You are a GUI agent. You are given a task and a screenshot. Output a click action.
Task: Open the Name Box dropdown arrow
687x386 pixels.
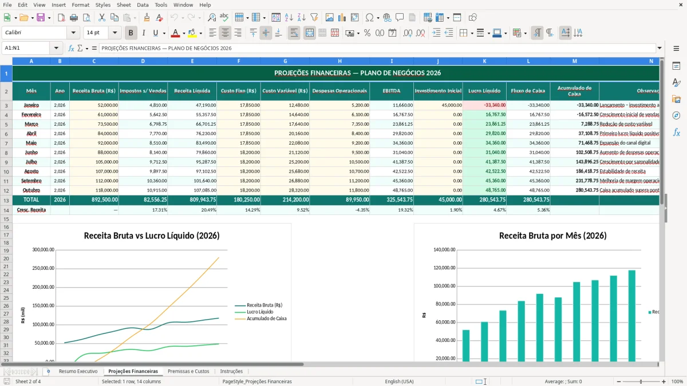click(x=56, y=48)
